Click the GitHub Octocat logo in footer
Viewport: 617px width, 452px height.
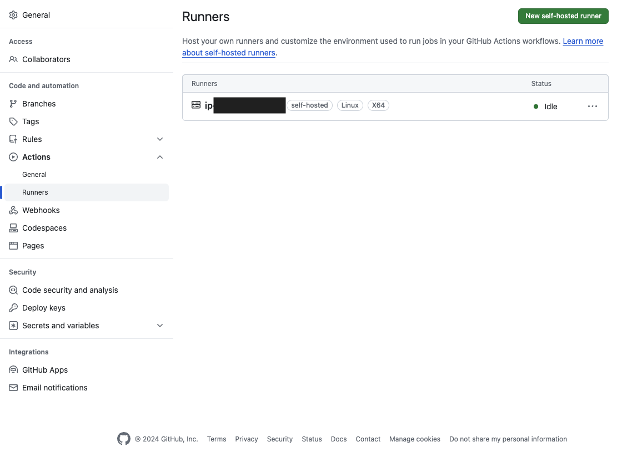[x=123, y=439]
